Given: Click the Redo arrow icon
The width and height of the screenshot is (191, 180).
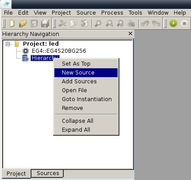Looking at the screenshot, I should pyautogui.click(x=156, y=23).
